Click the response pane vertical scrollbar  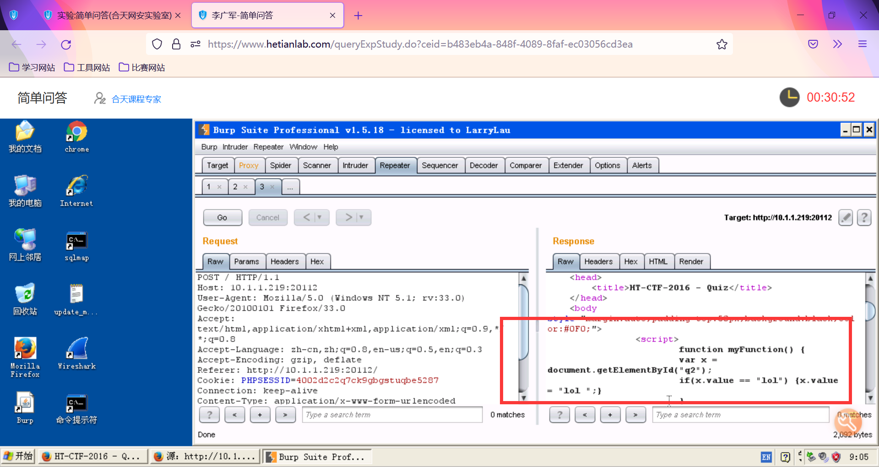(x=870, y=339)
